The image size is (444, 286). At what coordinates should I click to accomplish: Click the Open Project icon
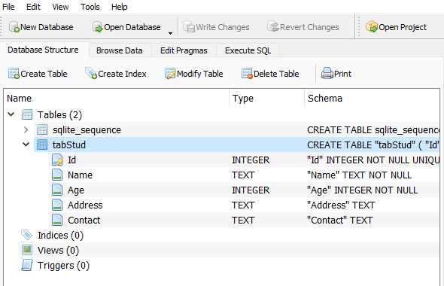pos(372,27)
